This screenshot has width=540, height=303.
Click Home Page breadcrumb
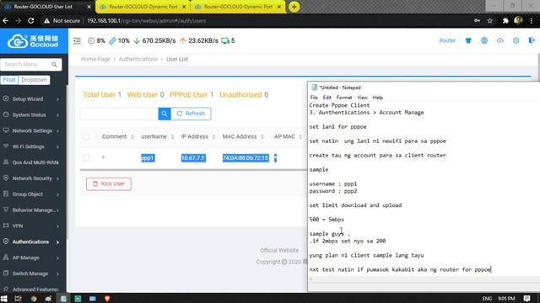pyautogui.click(x=95, y=59)
